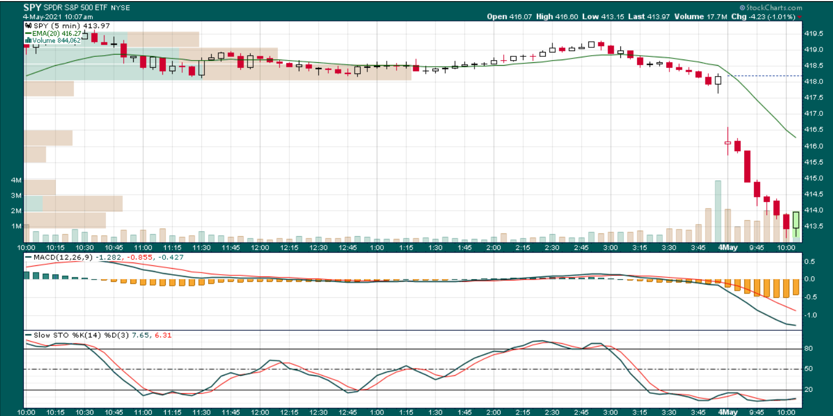This screenshot has height=416, width=833.
Task: Open the StockCharts.com attribution link
Action: pyautogui.click(x=773, y=8)
